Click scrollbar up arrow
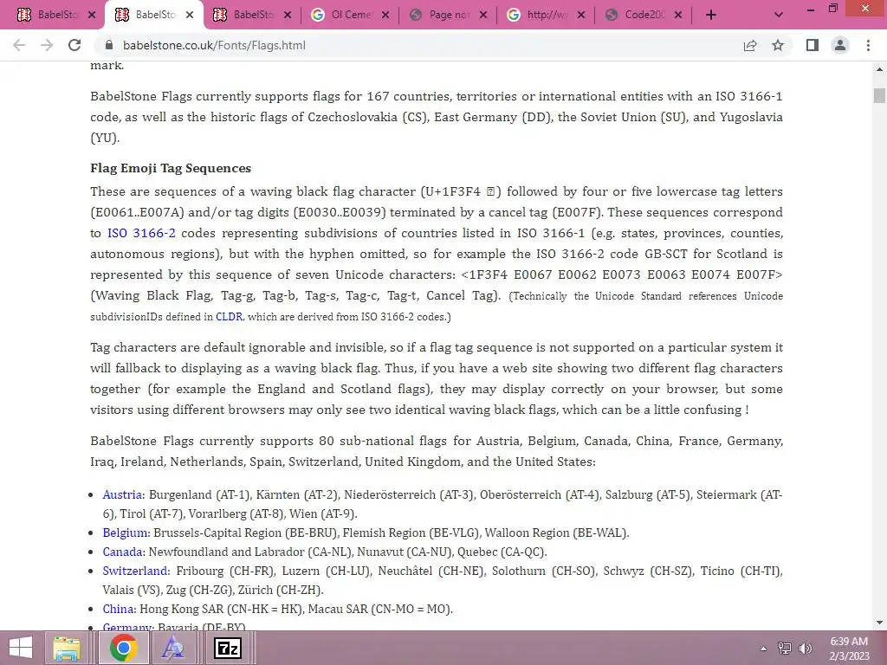The image size is (887, 665). pyautogui.click(x=879, y=69)
